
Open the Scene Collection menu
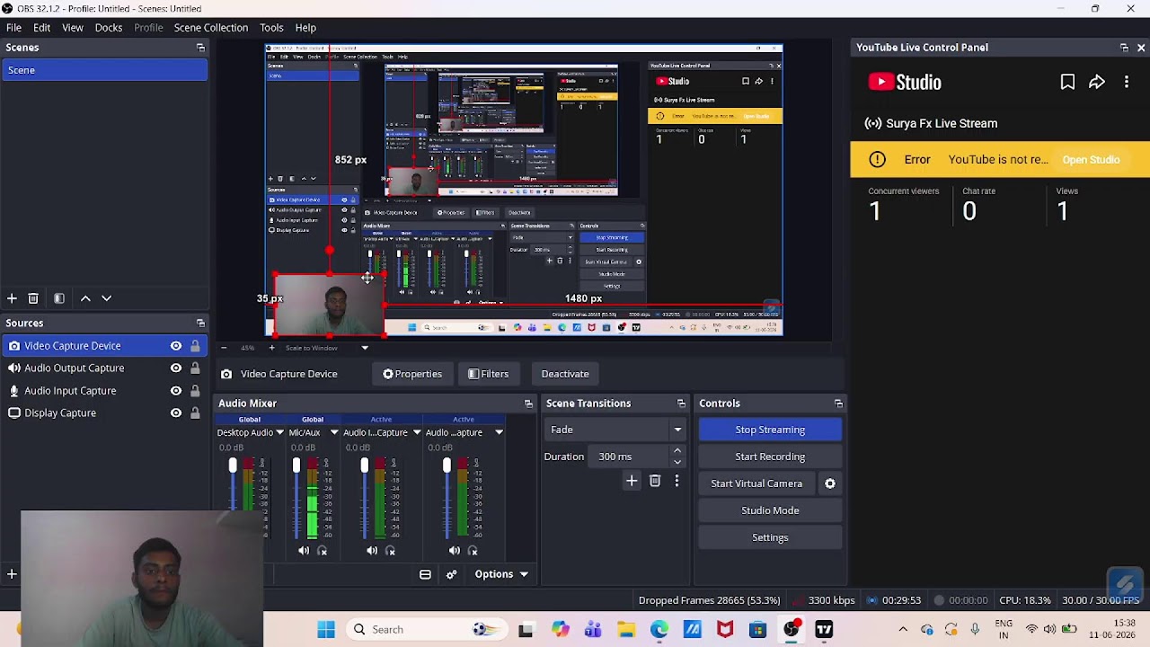coord(211,28)
